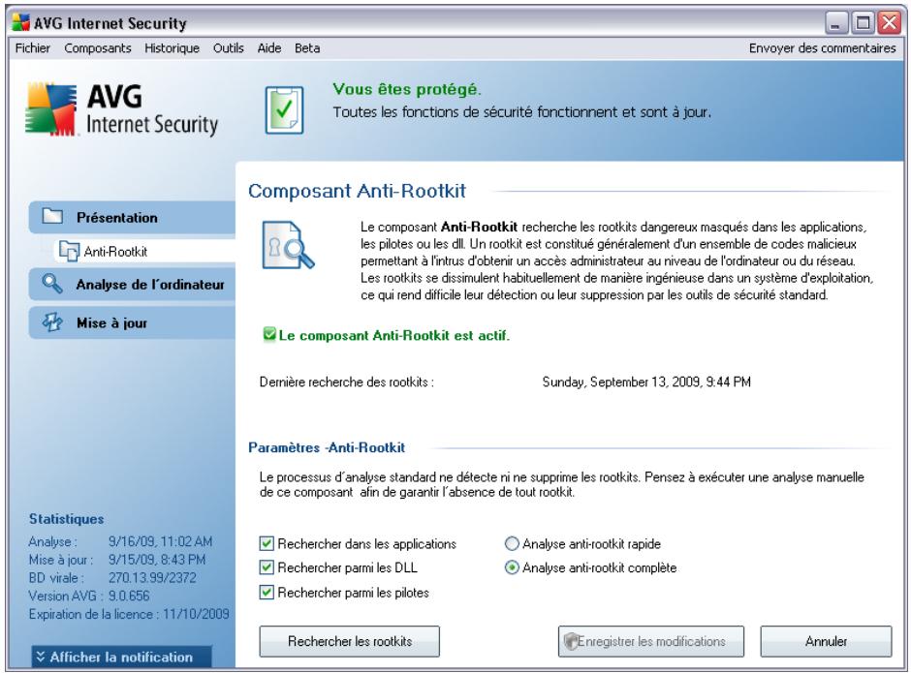Click the Mise à jour statistic date 9/15/09
The height and width of the screenshot is (673, 911).
(157, 559)
